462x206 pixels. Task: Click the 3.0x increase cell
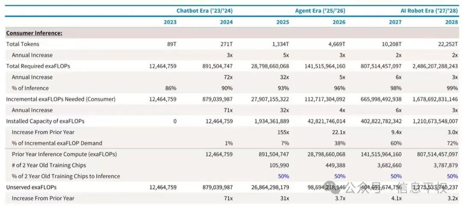452,132
